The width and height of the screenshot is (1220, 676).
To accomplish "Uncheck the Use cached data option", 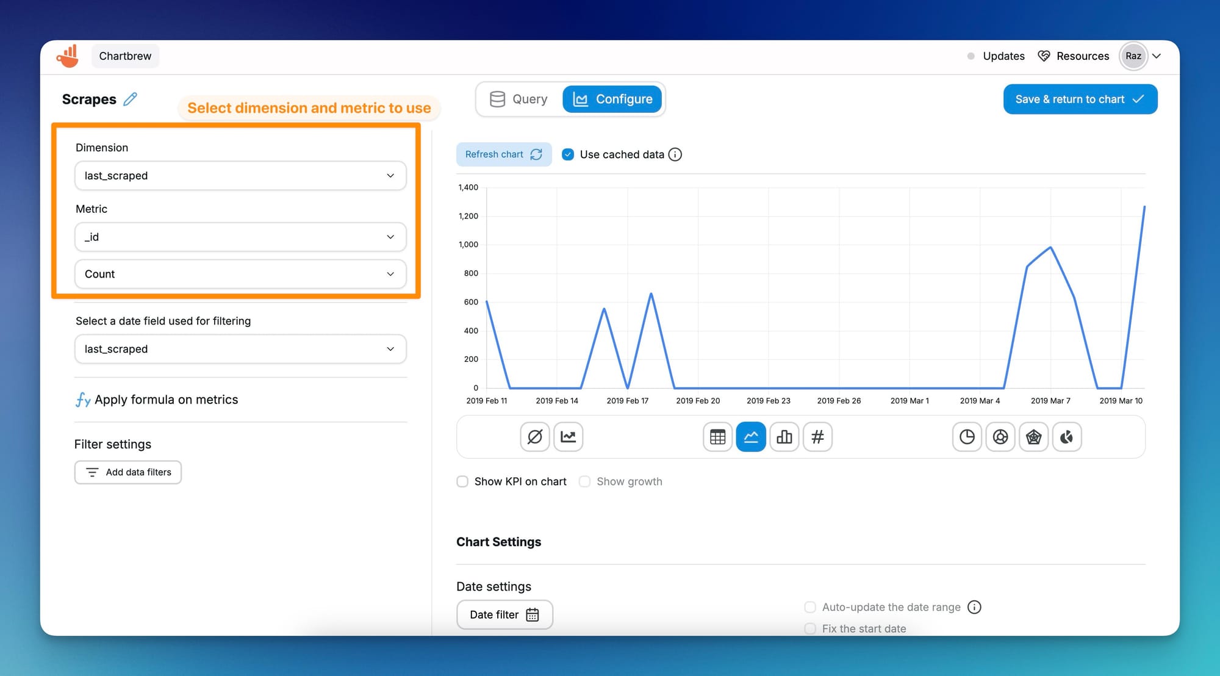I will click(x=567, y=154).
